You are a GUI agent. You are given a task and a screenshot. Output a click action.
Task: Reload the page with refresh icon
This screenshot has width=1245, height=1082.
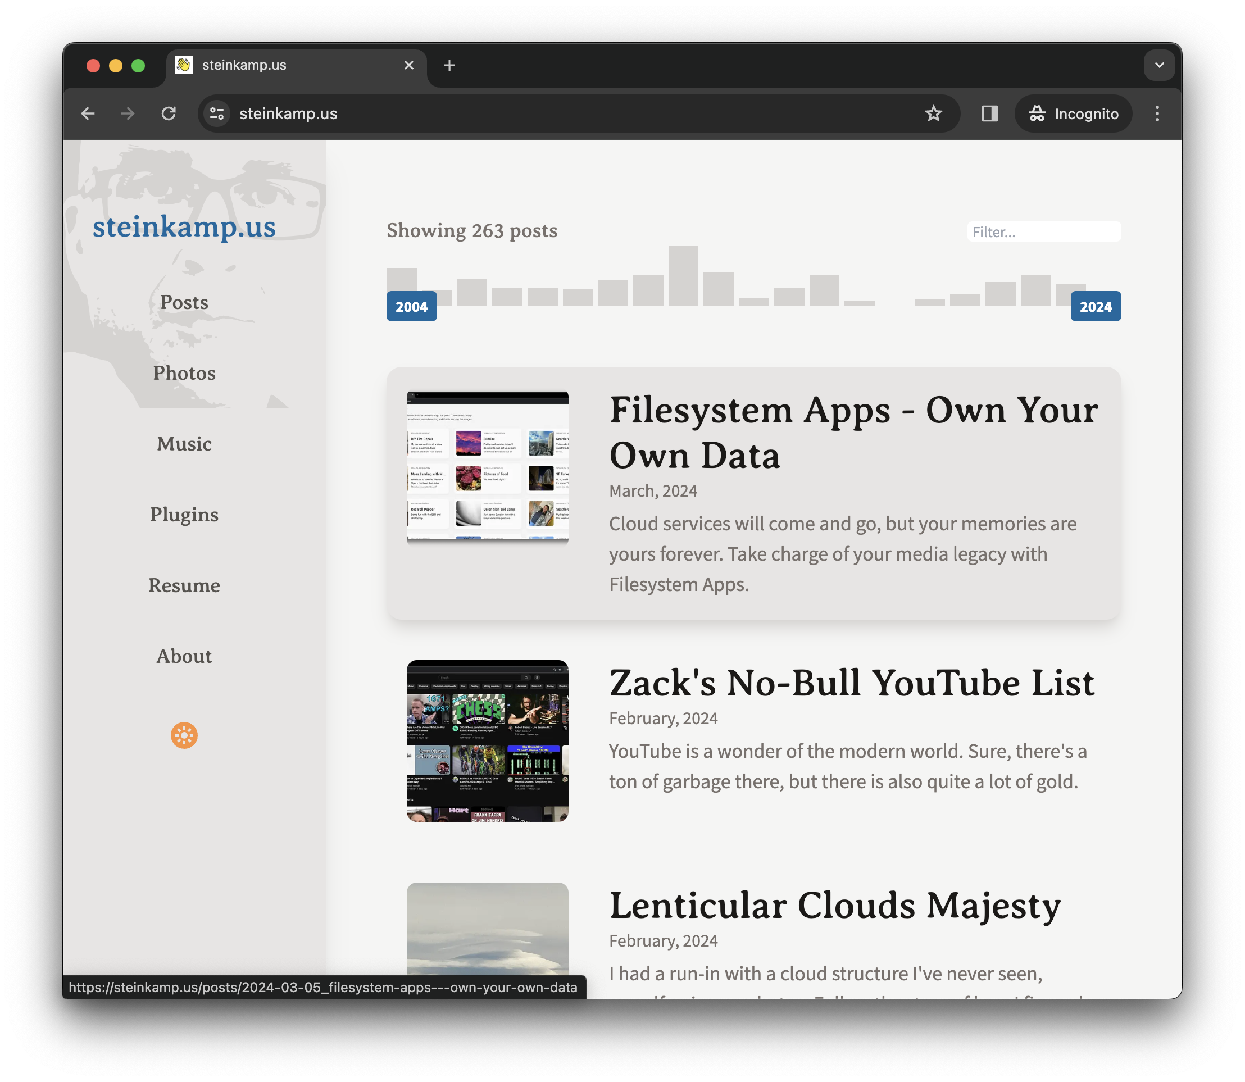[169, 113]
